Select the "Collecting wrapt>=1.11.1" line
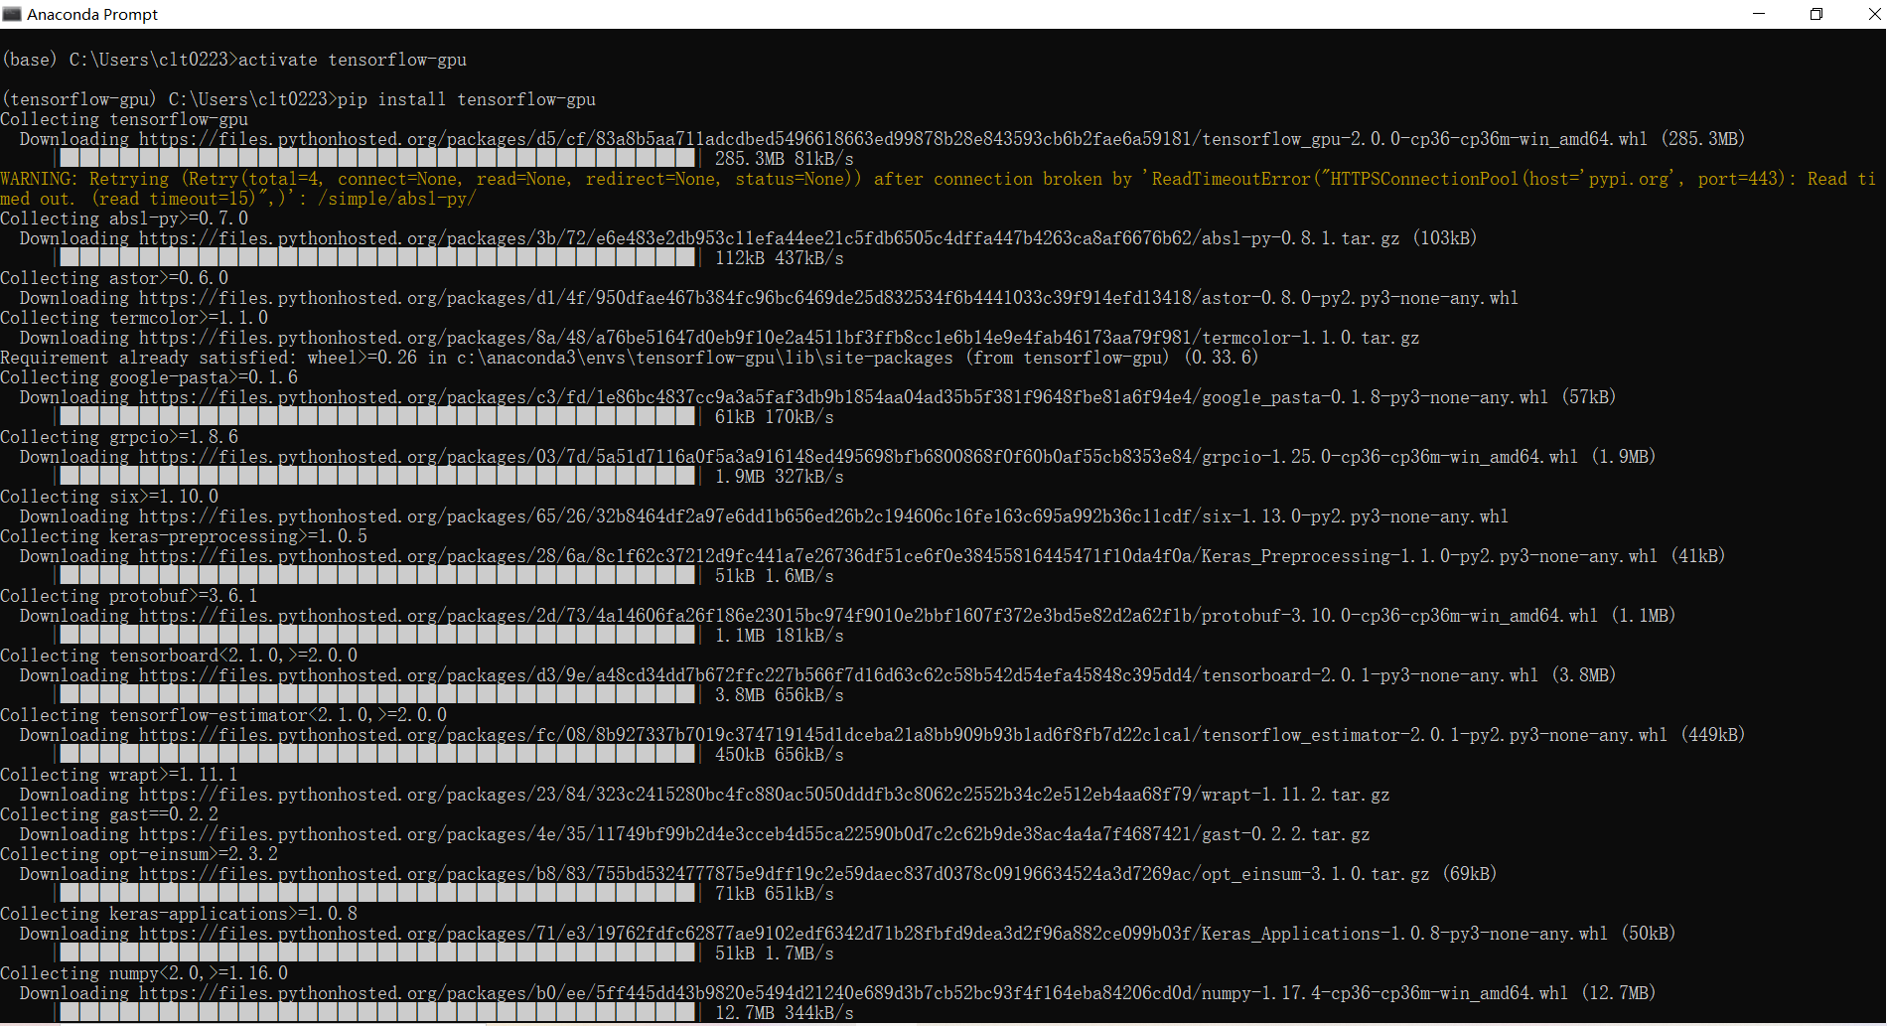 119,775
